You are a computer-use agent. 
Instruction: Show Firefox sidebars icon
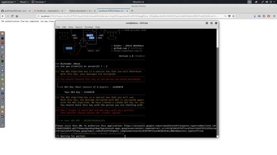(x=264, y=16)
